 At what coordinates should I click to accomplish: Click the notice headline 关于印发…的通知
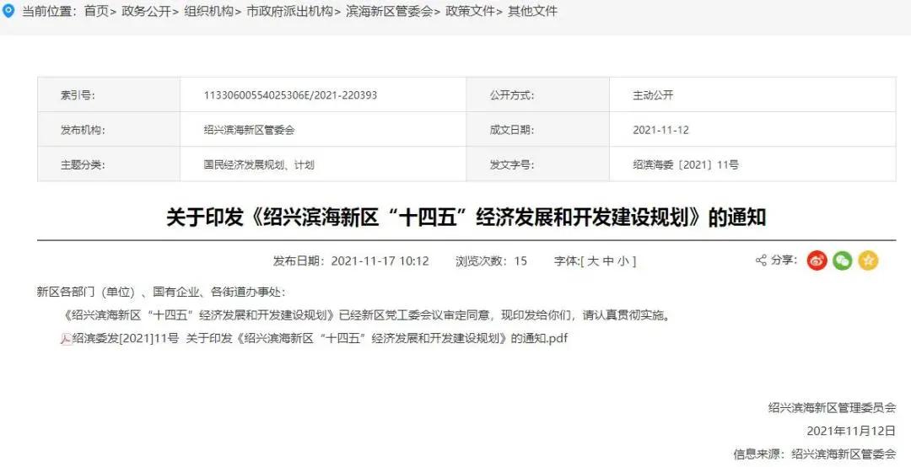click(466, 217)
